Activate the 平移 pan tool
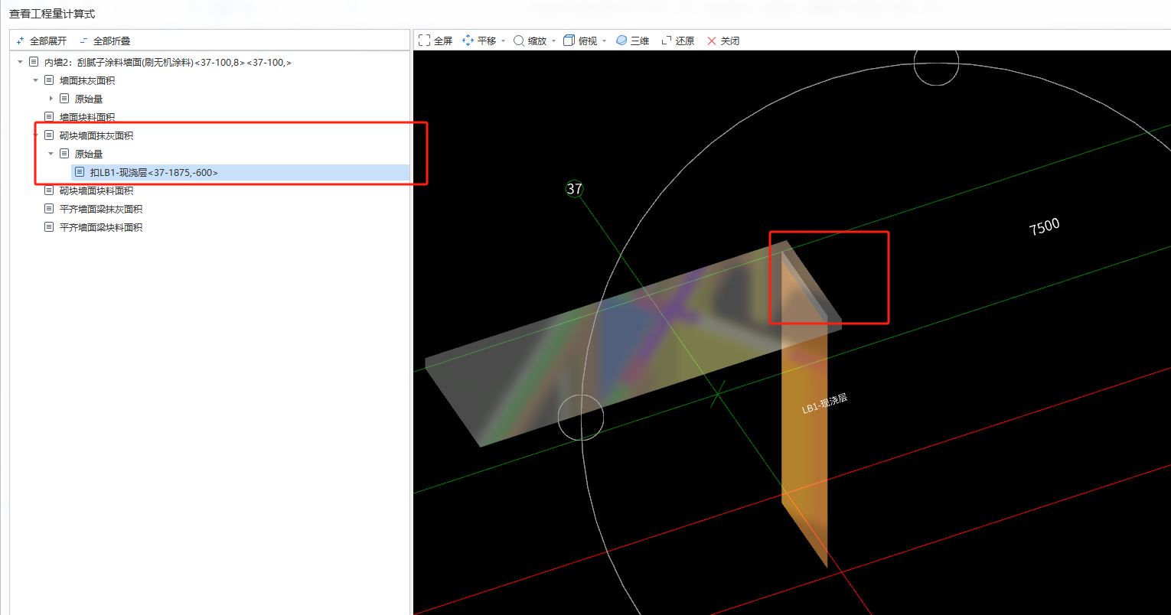 (480, 41)
